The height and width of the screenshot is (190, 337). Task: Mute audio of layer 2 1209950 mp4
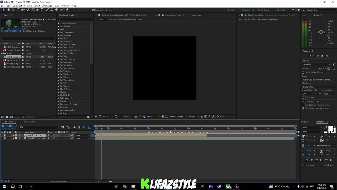[x=4, y=138]
